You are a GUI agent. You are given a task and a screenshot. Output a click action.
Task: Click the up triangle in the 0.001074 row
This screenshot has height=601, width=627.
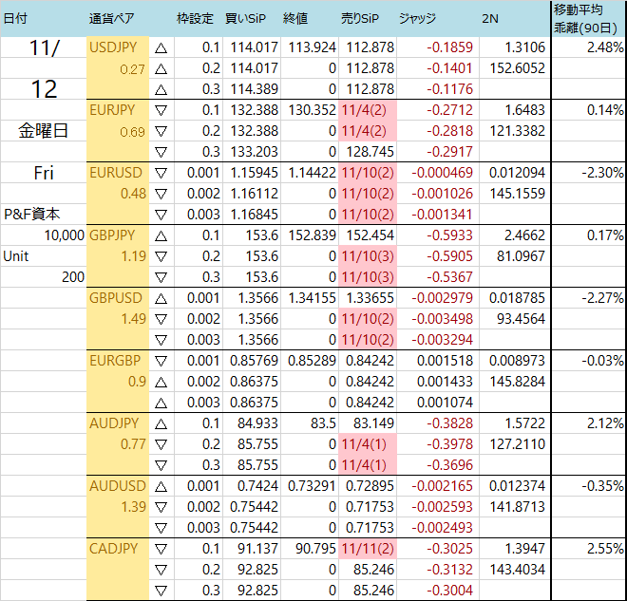coord(161,403)
